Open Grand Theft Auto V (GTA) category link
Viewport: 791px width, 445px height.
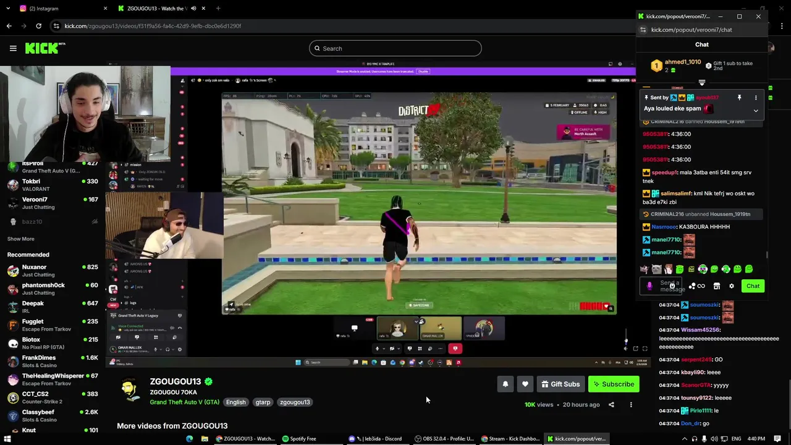tap(184, 402)
